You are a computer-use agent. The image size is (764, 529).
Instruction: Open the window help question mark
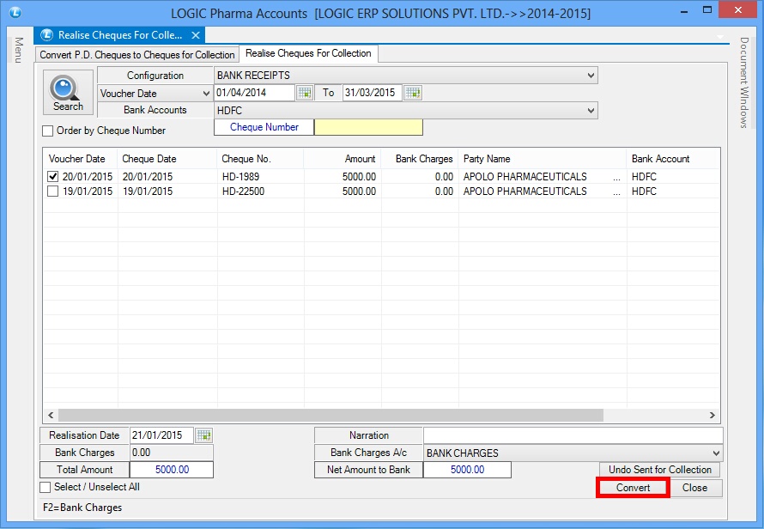click(683, 13)
